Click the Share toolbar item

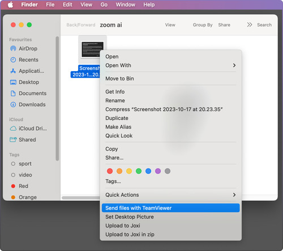point(224,25)
